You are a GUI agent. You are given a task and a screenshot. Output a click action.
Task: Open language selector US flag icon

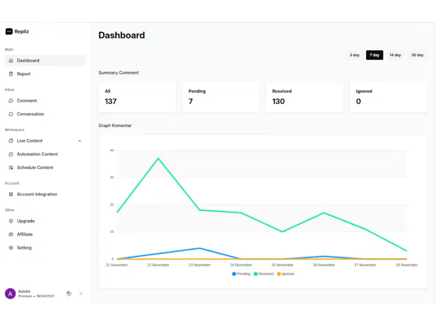pos(69,293)
